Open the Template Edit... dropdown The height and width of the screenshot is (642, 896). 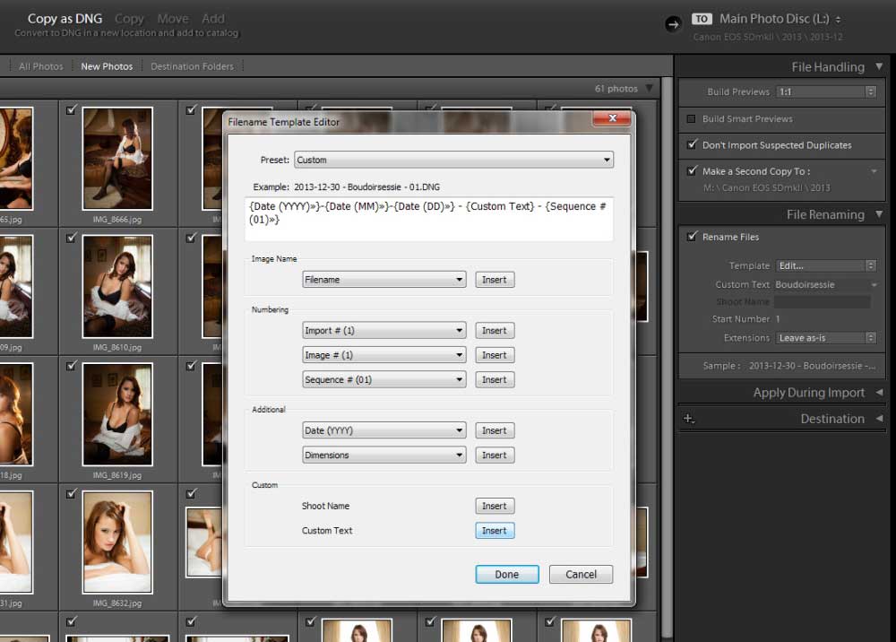tap(826, 265)
